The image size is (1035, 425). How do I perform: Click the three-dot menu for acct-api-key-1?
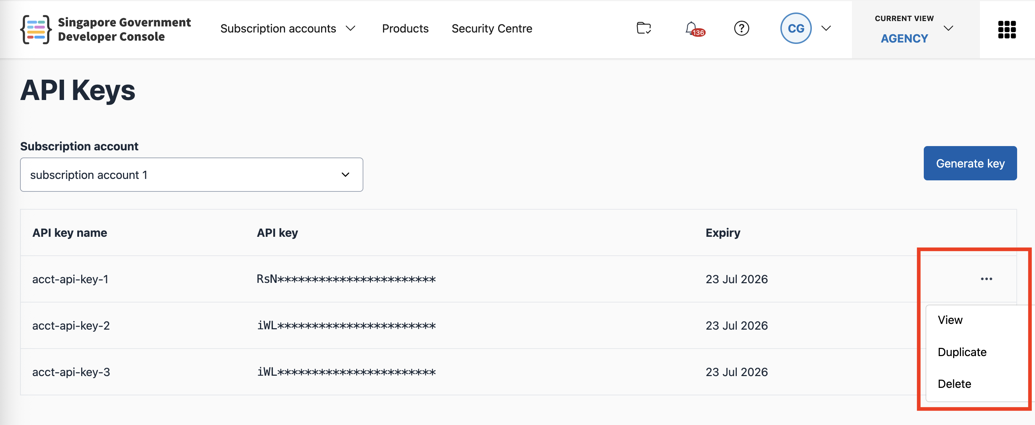(986, 279)
